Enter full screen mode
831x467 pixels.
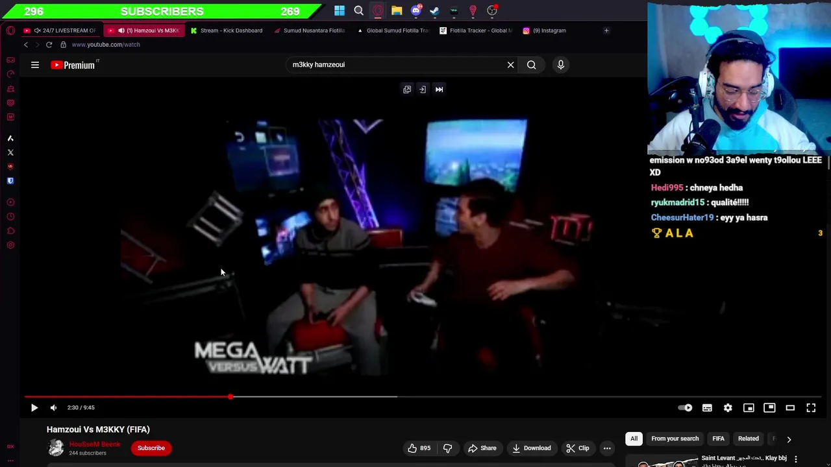tap(811, 407)
